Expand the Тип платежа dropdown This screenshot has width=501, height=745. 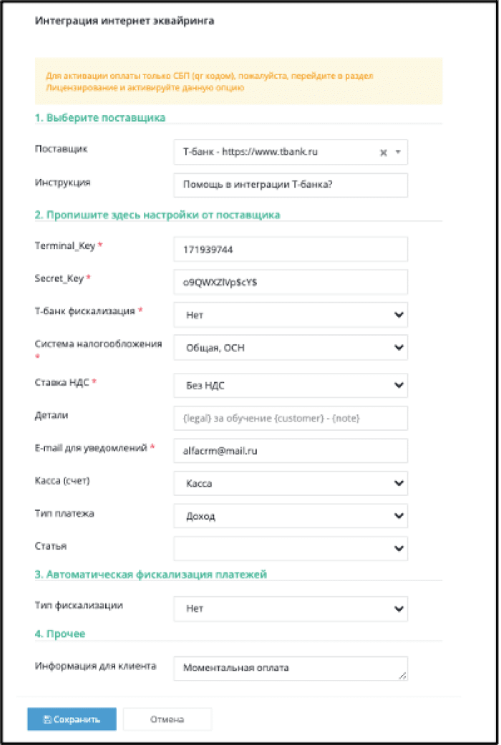291,516
